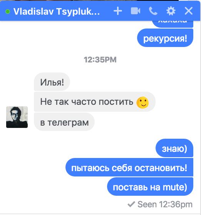This screenshot has height=215, width=201.
Task: Add people to chat with plus icon
Action: (118, 11)
